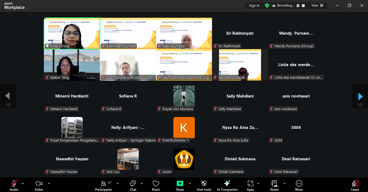The width and height of the screenshot is (368, 192).
Task: Click muted mic icon beside 3004 label
Action: (x=271, y=140)
